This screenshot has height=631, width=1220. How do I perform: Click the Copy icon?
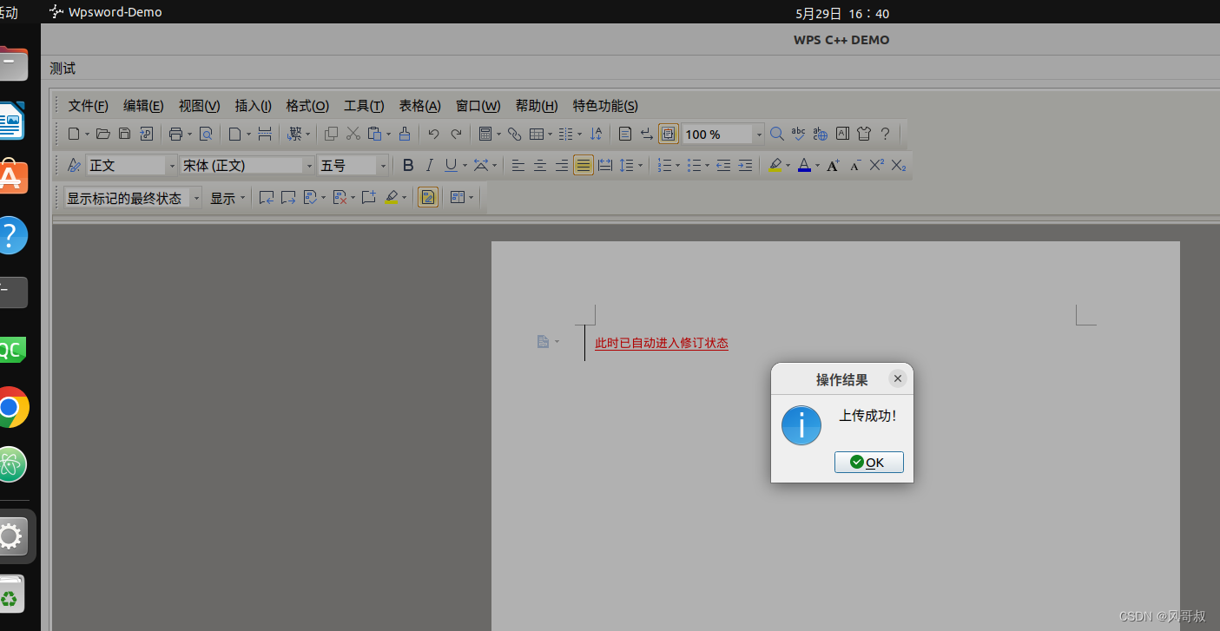[331, 134]
